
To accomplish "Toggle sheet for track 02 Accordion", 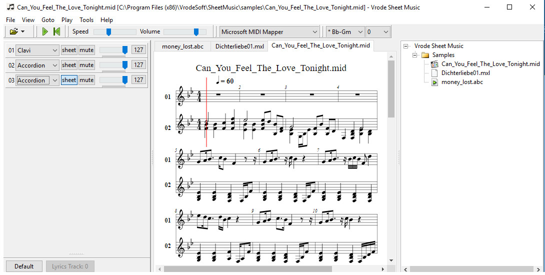I will (x=69, y=65).
